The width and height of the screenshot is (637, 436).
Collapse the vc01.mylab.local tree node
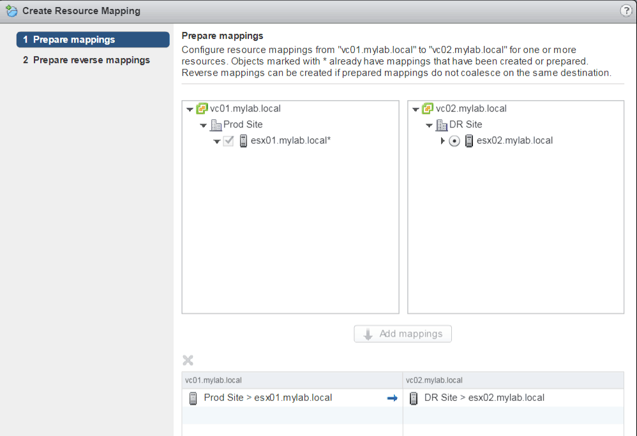tap(190, 109)
